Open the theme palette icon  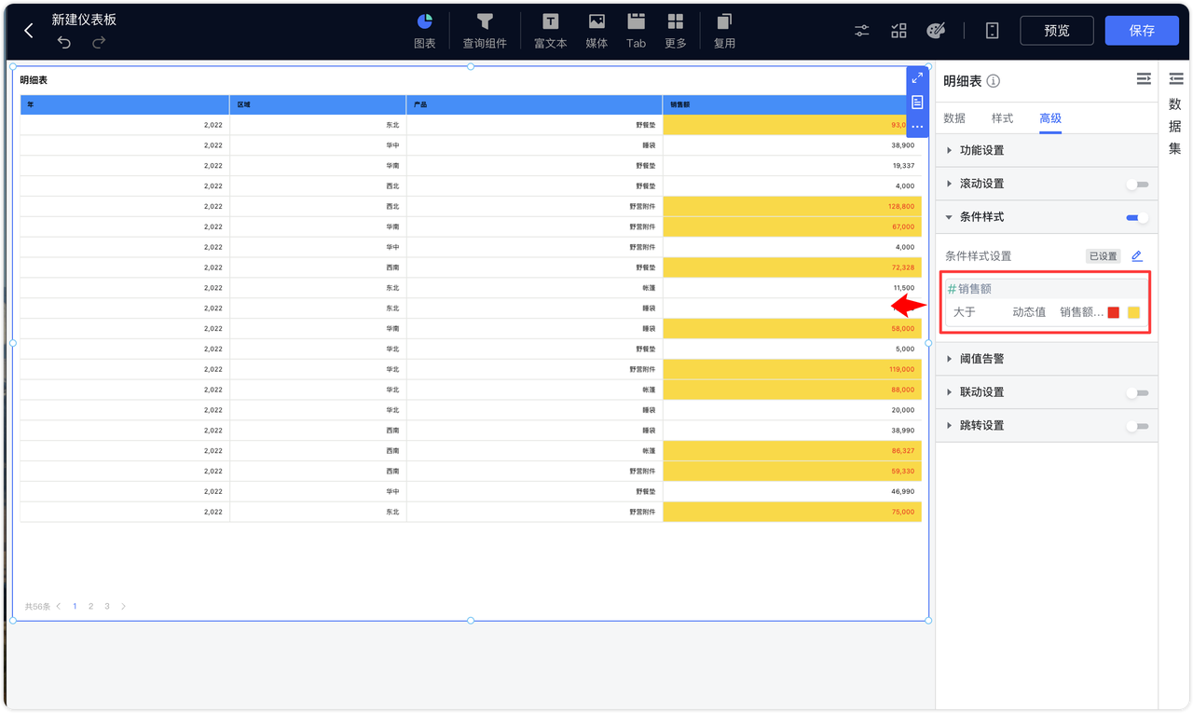tap(936, 31)
